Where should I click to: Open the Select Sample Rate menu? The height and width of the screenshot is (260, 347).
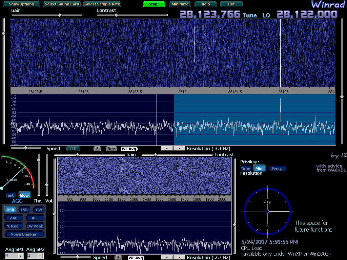point(102,4)
